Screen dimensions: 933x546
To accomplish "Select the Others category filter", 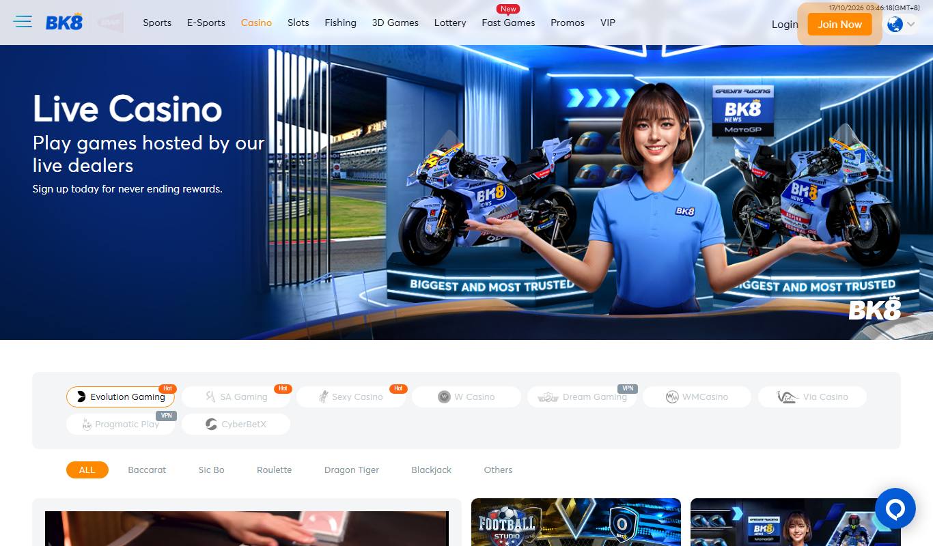I will [x=498, y=470].
